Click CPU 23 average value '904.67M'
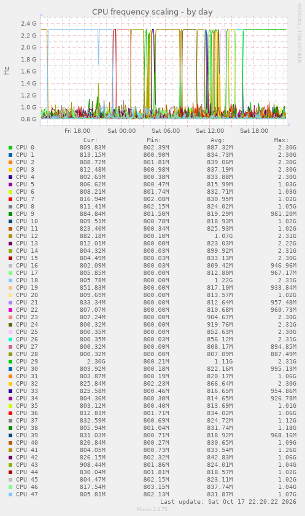Image resolution: width=305 pixels, height=516 pixels. tap(220, 317)
